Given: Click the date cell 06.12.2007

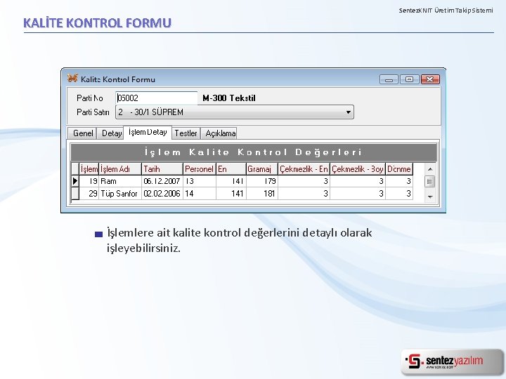Looking at the screenshot, I should click(162, 181).
